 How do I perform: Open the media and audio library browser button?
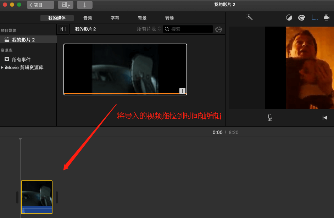tap(66, 5)
